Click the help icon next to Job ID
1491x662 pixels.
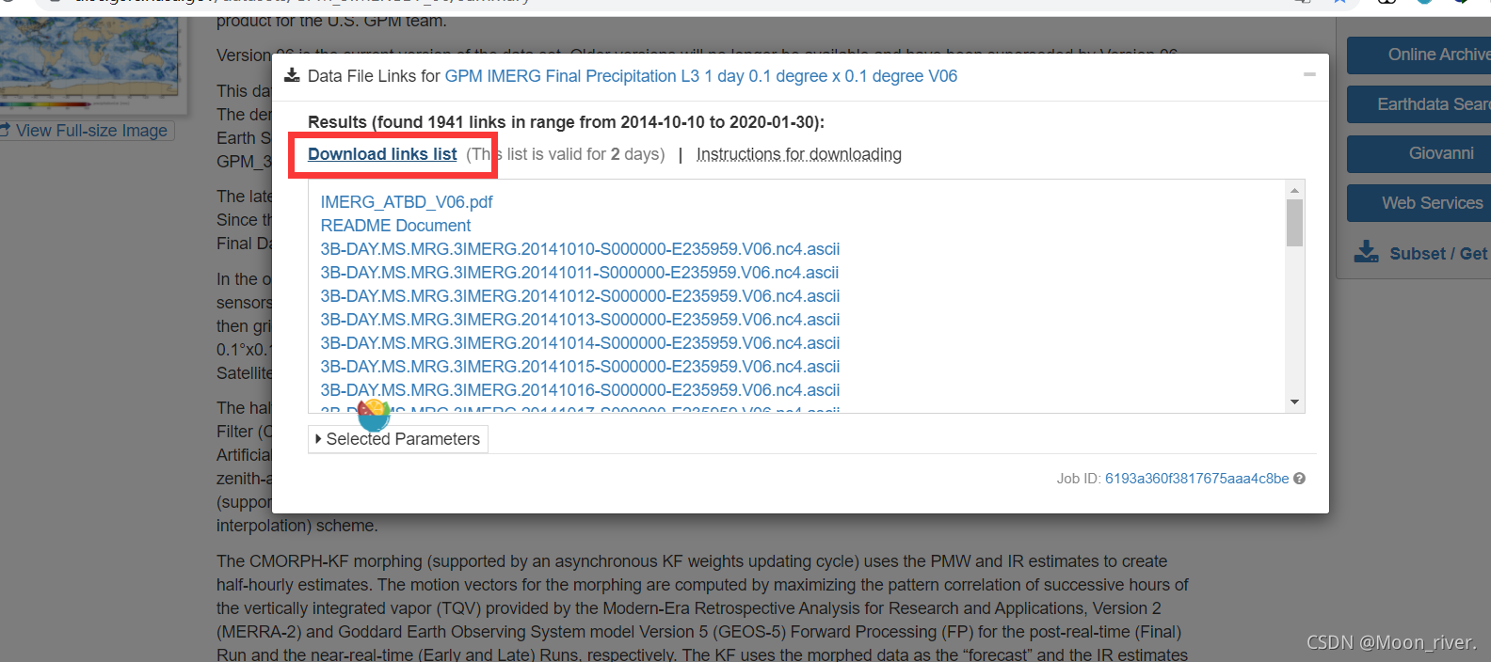coord(1300,479)
